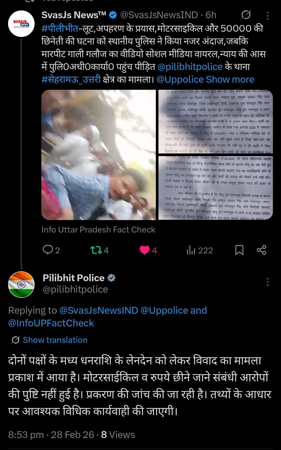Screen dimensions: 281x450
Task: Open SvasJs News post options menu
Action: [268, 16]
